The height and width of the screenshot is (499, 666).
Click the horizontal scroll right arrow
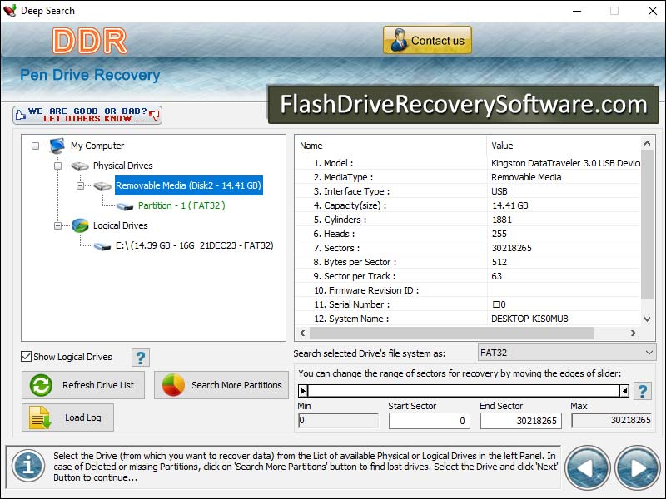pyautogui.click(x=634, y=333)
